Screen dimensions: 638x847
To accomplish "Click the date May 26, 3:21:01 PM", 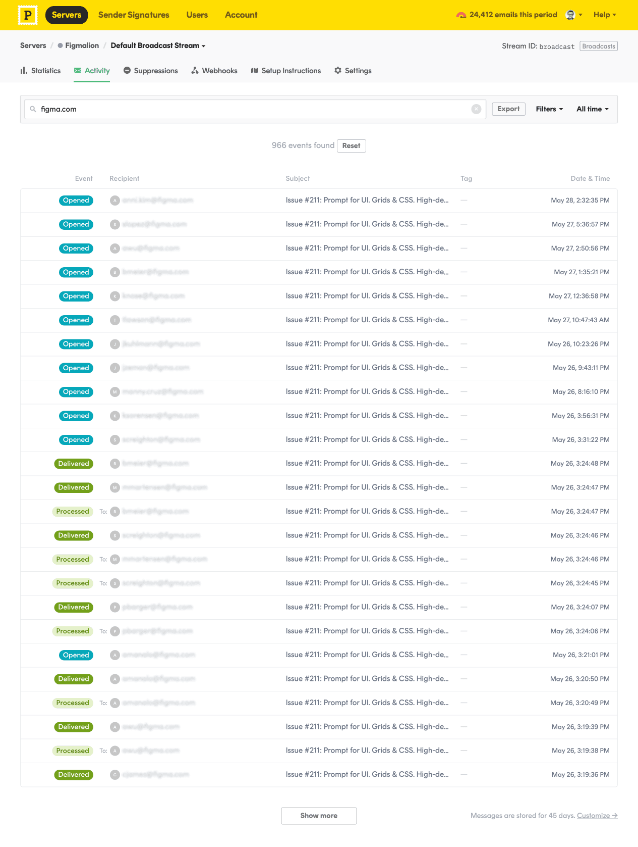I will [581, 655].
